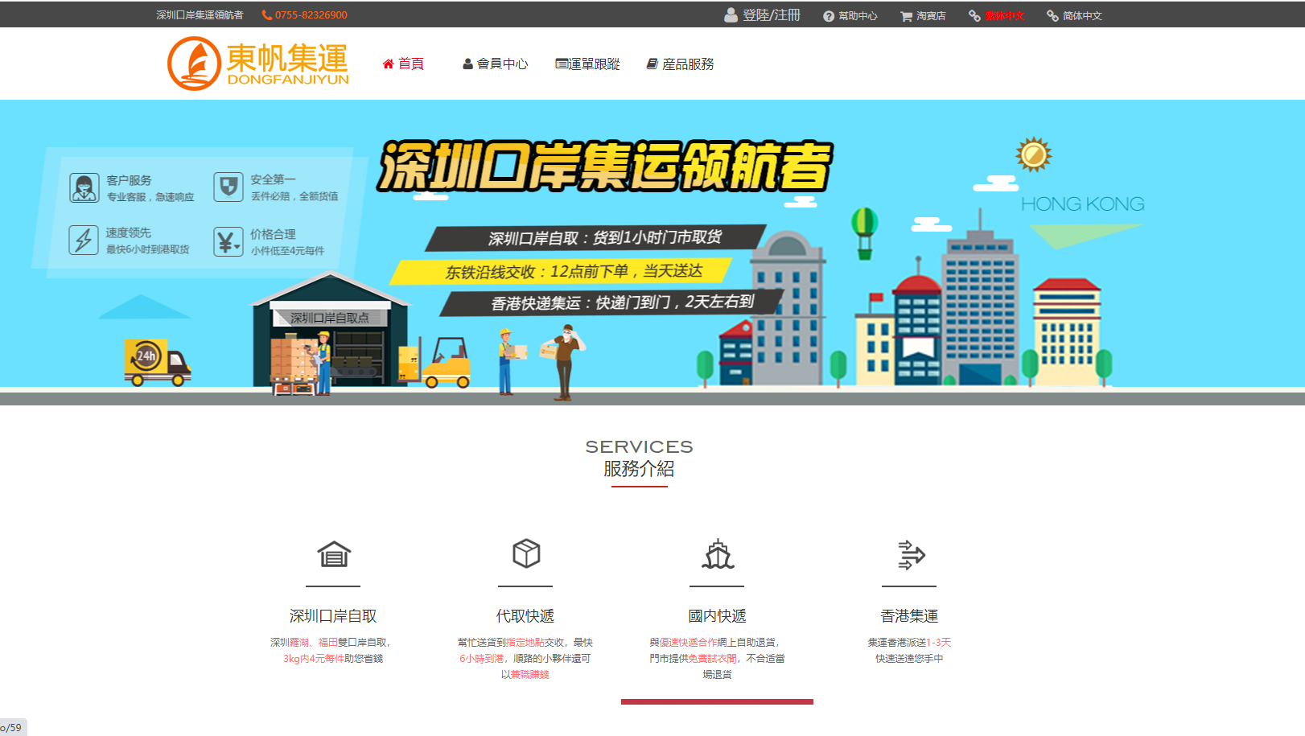Click the red underline slider below 服務介紹

tap(715, 701)
